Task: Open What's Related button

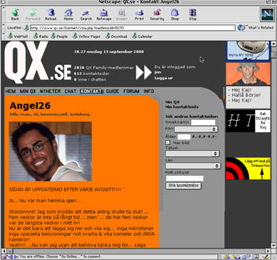Action: coord(256,28)
